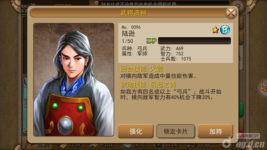Tap the 陆逊 character portrait
Image resolution: width=267 pixels, height=150 pixels.
[74, 80]
